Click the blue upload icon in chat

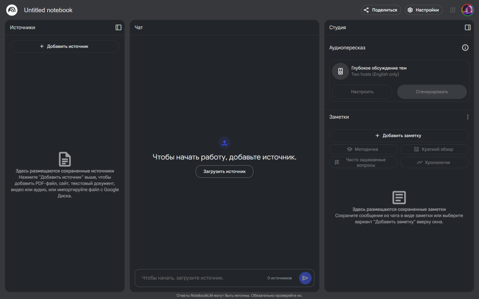tap(225, 143)
